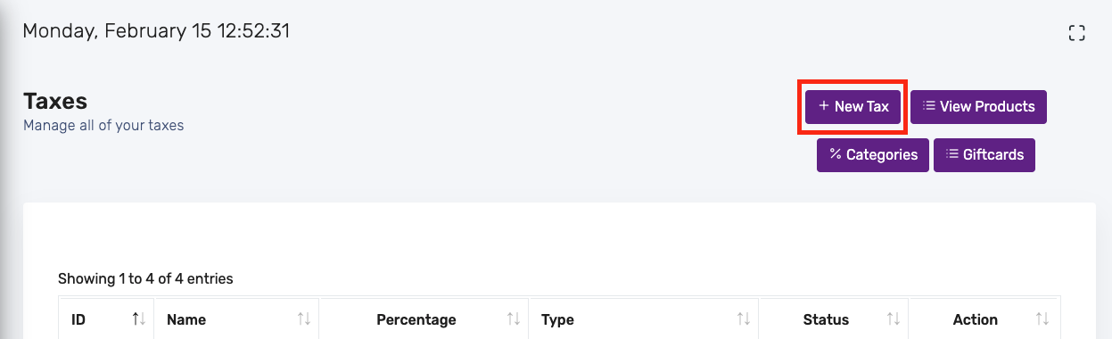
Task: Click the New Tax button
Action: coord(853,106)
